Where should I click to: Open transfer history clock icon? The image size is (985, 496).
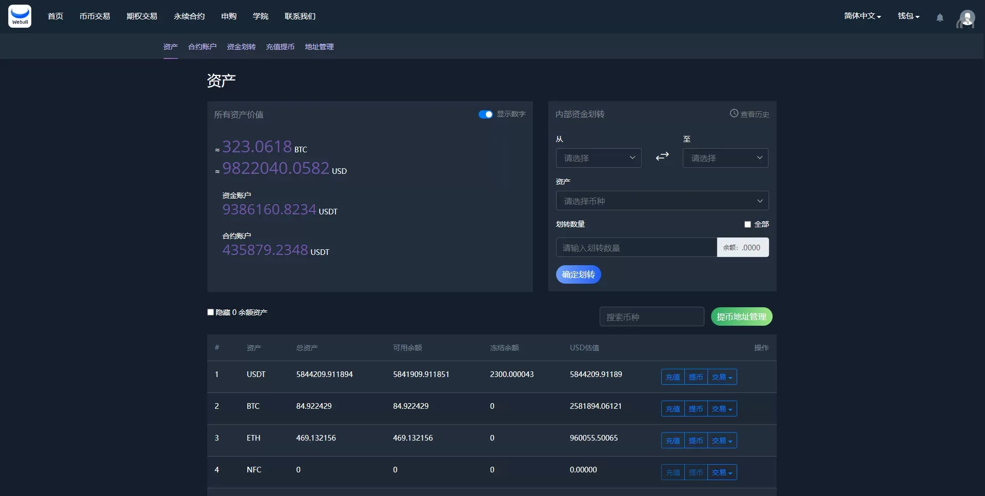(x=734, y=113)
